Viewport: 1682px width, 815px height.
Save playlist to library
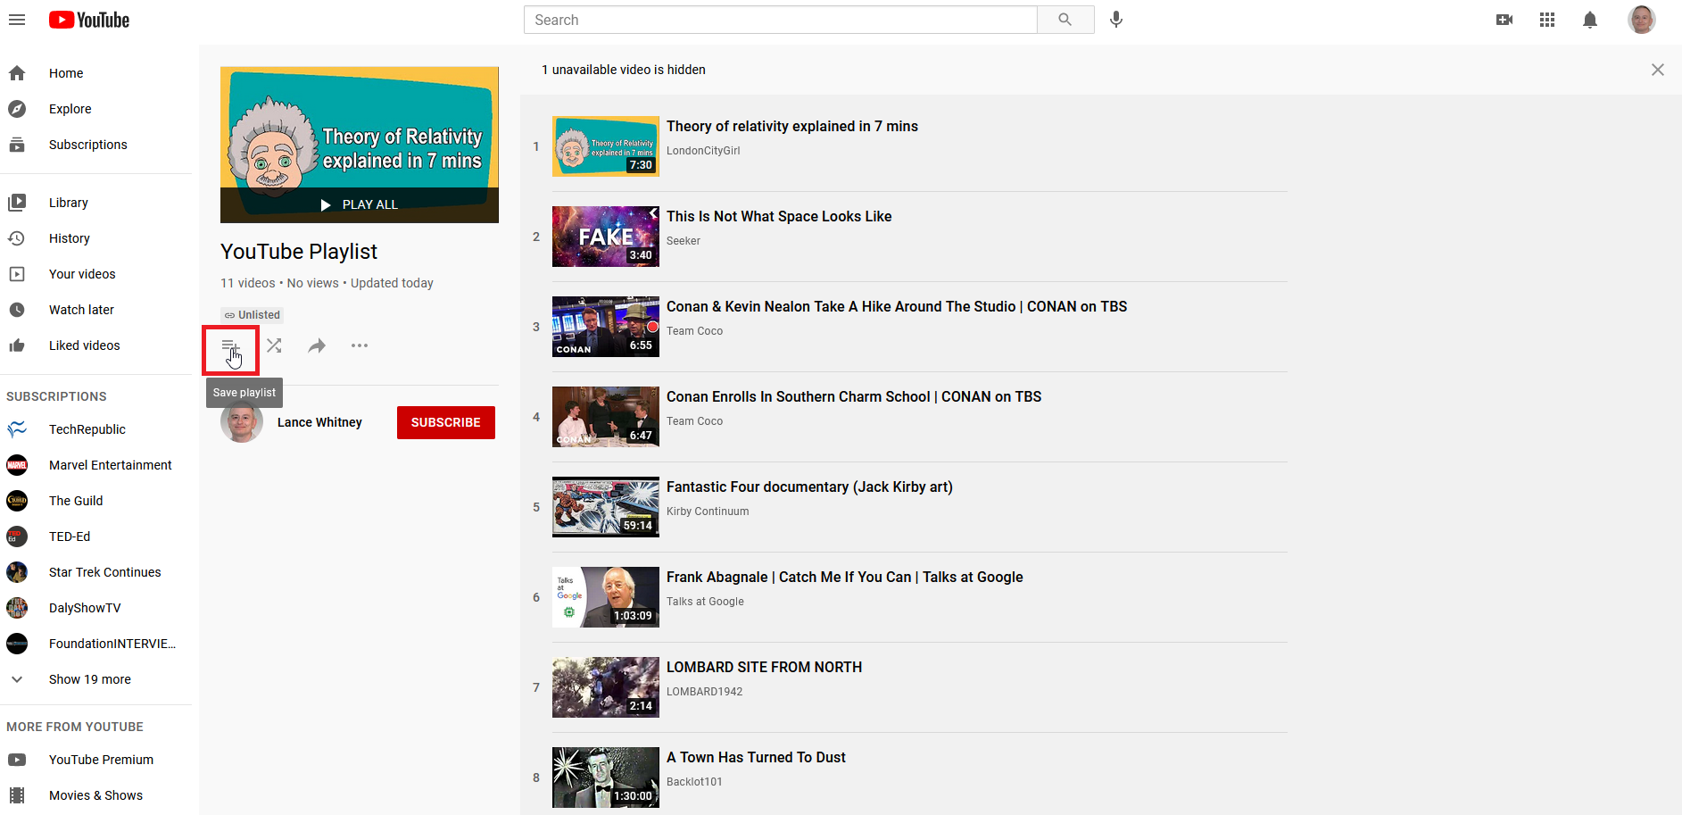231,346
